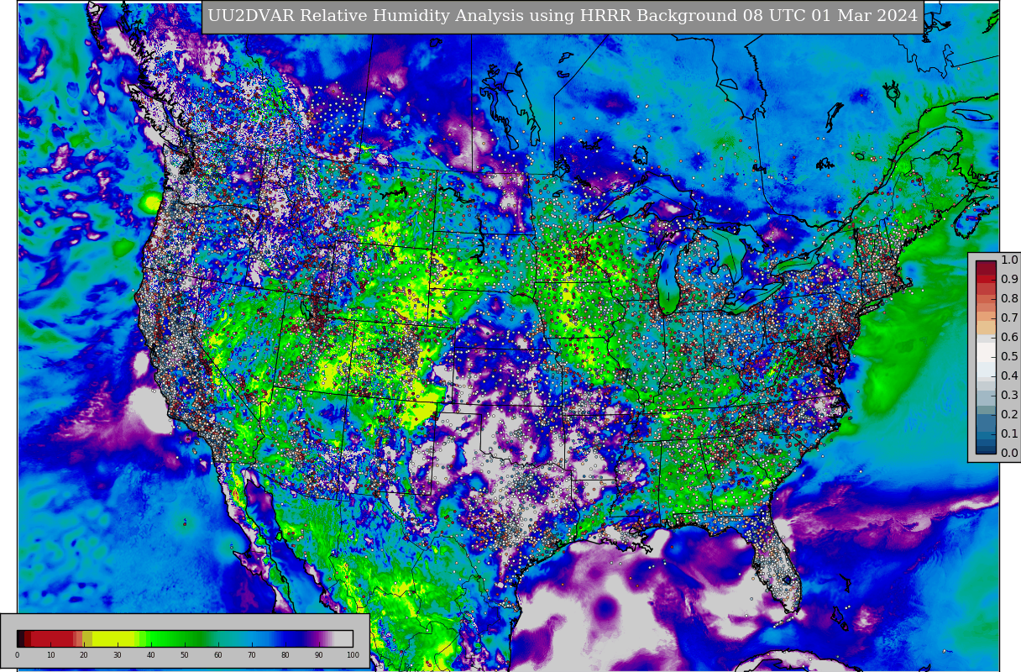Click the 0.0 label on right colorbar
Image resolution: width=1021 pixels, height=672 pixels.
click(x=1009, y=454)
